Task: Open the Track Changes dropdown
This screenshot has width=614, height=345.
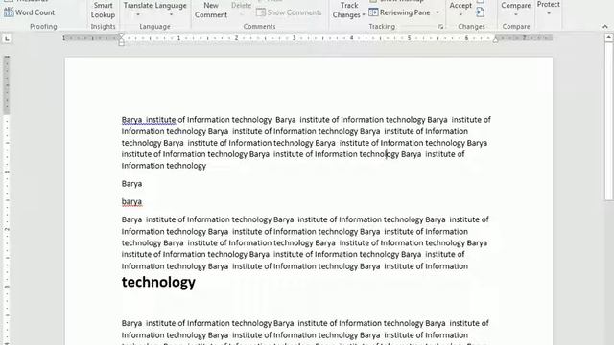Action: tap(349, 11)
